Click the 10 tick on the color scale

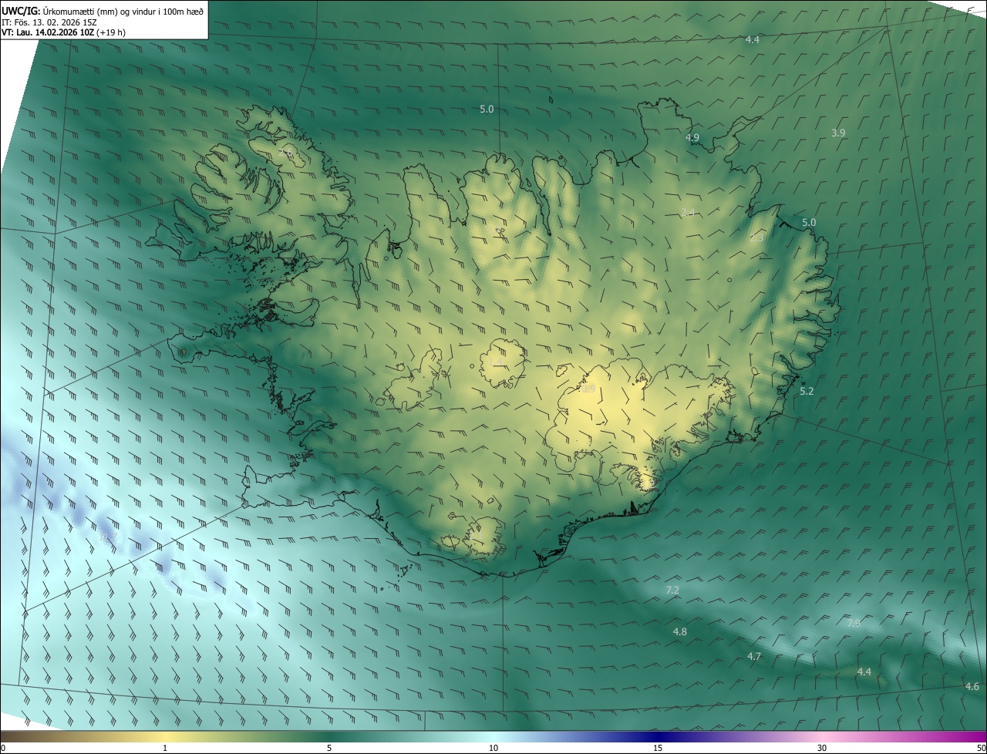[493, 749]
